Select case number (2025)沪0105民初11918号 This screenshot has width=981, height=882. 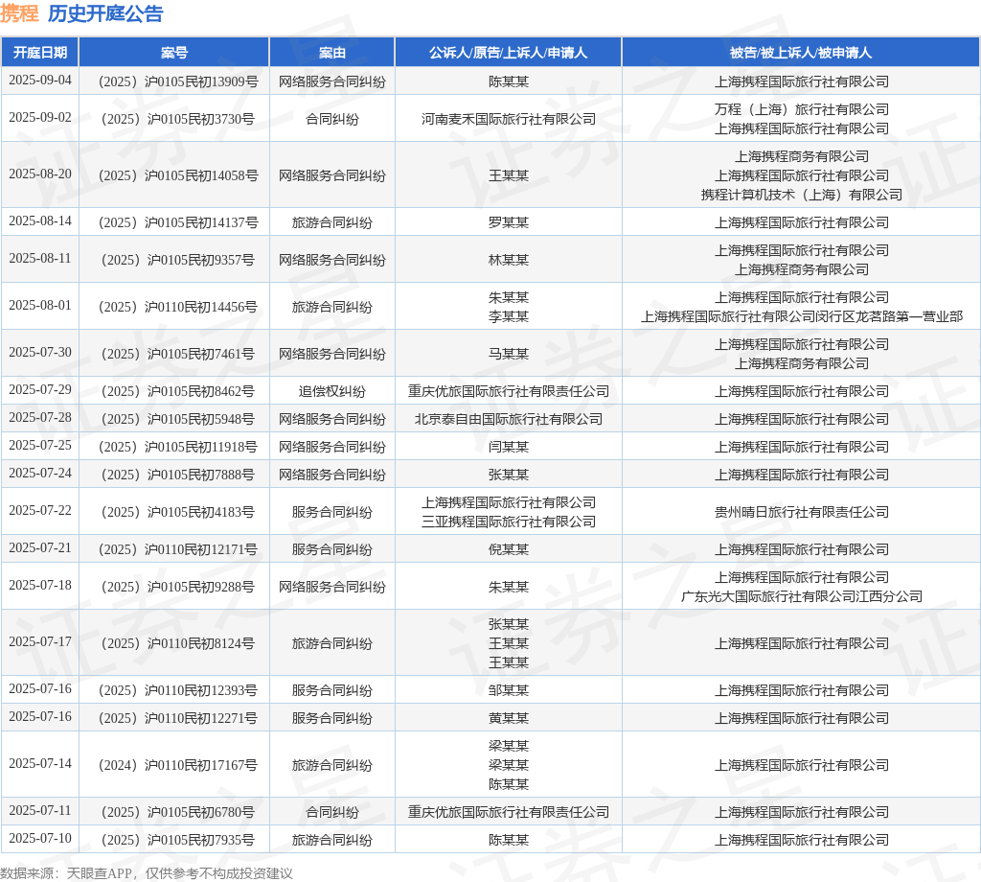(x=178, y=447)
